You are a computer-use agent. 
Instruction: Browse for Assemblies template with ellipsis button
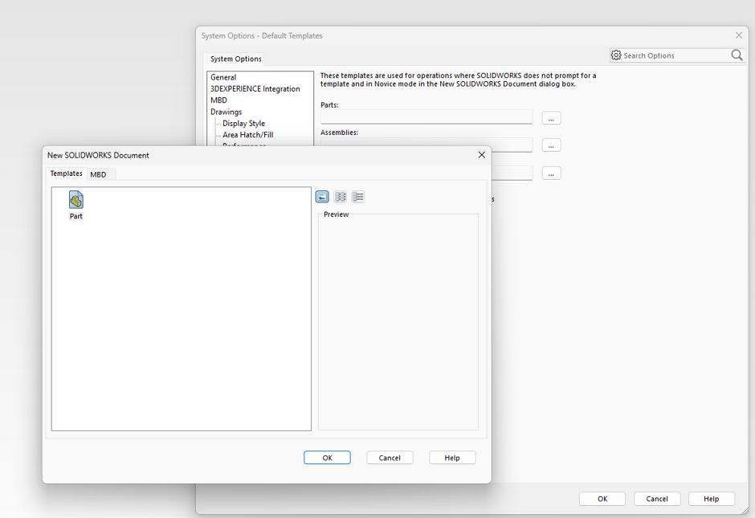[551, 145]
